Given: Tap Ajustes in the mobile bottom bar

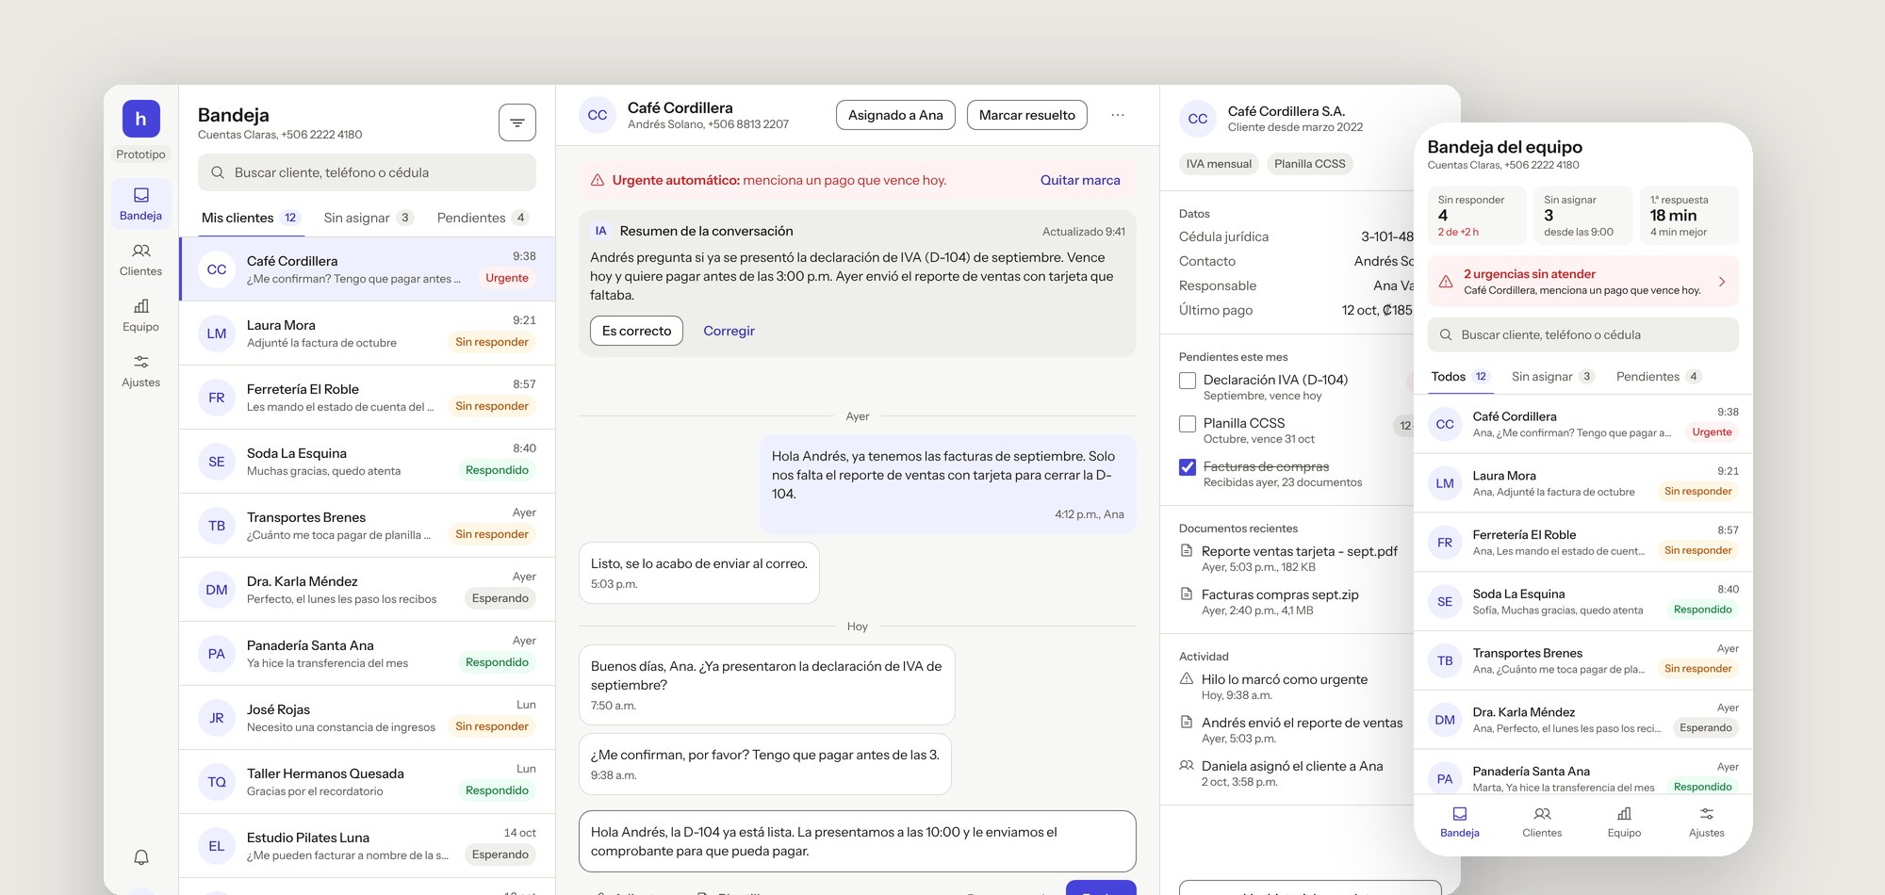Looking at the screenshot, I should coord(1706,822).
